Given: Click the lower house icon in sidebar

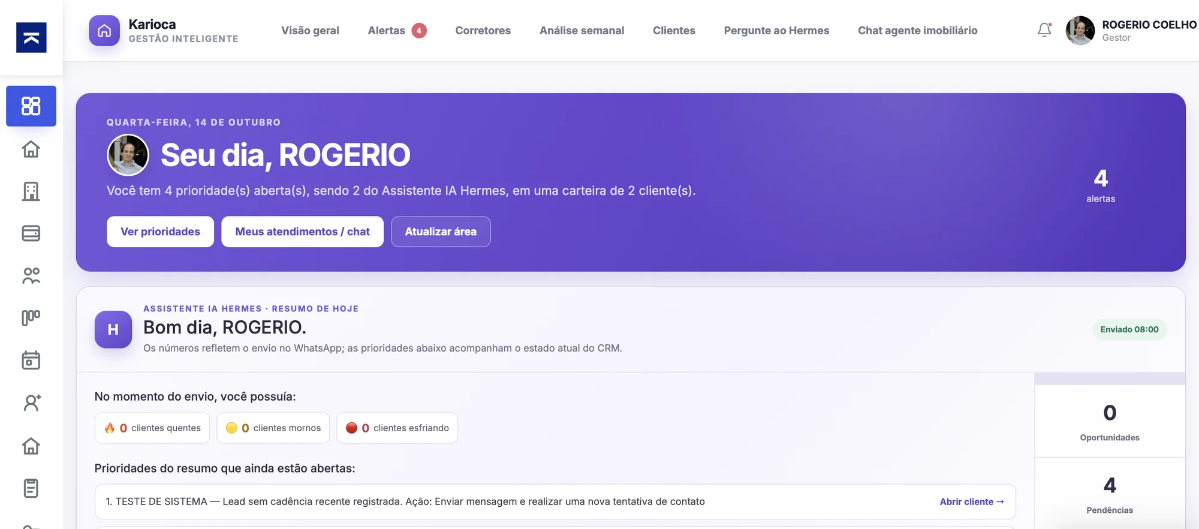Looking at the screenshot, I should [x=31, y=446].
